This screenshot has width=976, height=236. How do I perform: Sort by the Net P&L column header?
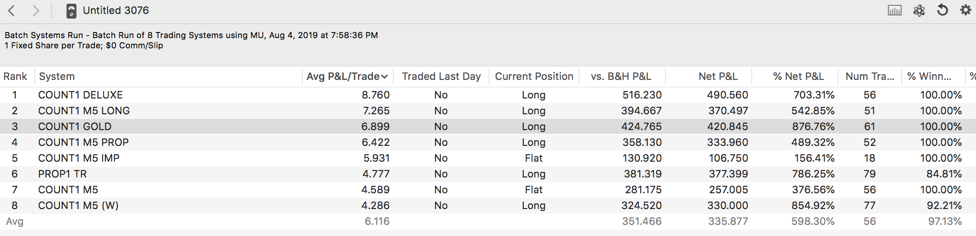click(x=717, y=77)
